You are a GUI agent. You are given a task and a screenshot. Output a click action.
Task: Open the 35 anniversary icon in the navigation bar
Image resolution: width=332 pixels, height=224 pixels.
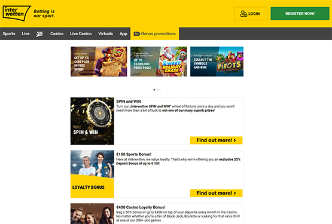[39, 33]
